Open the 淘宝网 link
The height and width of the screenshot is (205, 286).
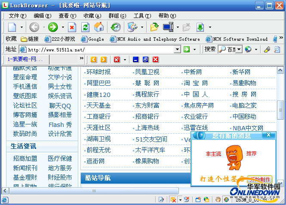click(x=196, y=83)
